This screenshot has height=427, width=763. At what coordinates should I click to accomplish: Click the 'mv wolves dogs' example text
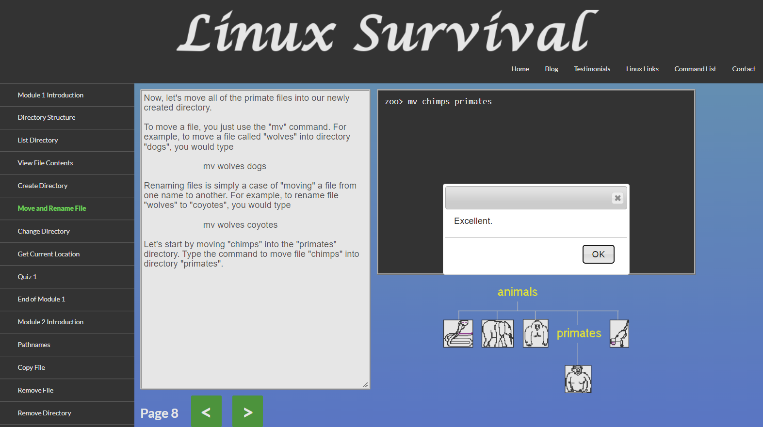click(x=235, y=166)
